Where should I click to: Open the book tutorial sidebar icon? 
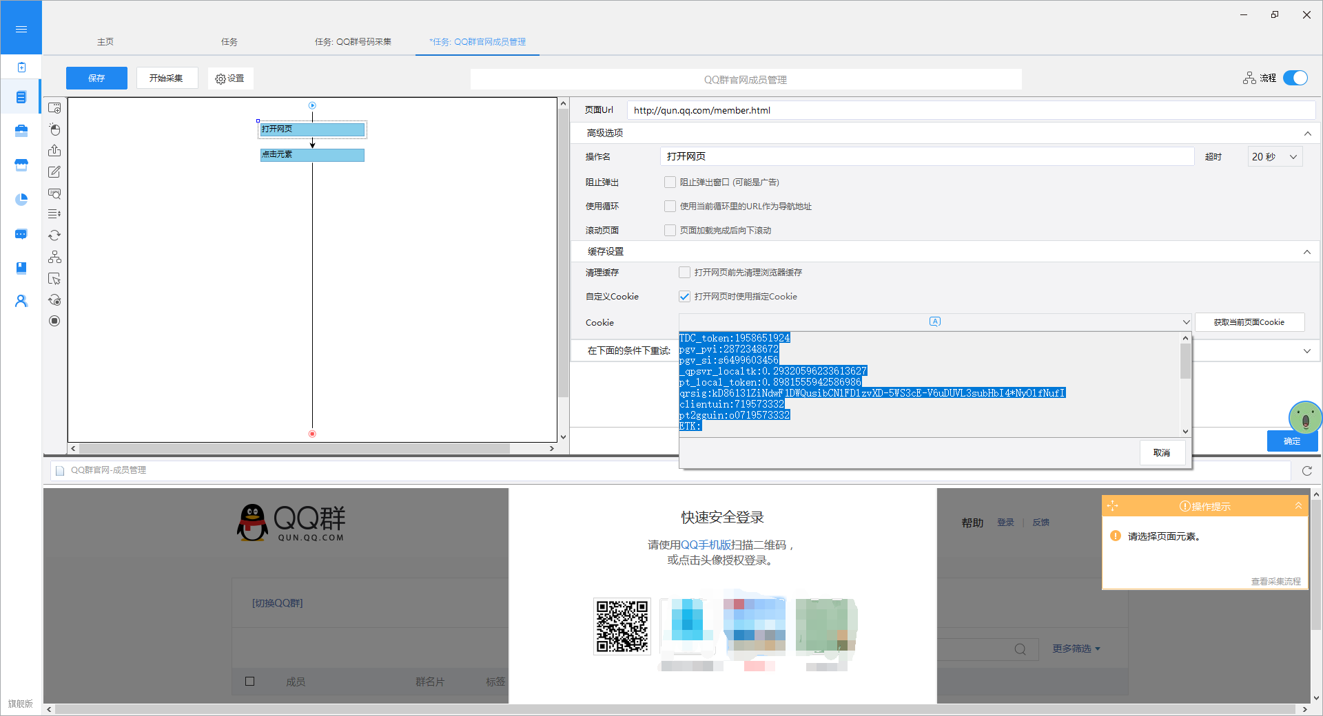(x=21, y=268)
